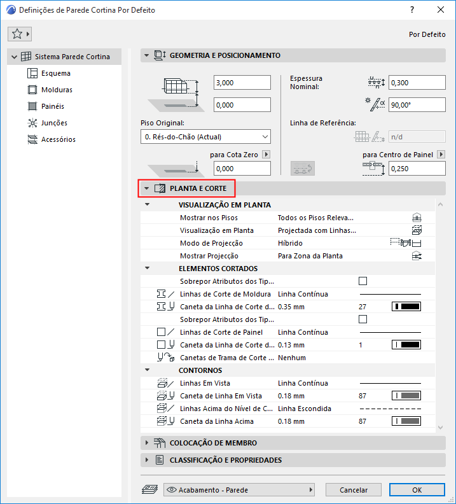Screen dimensions: 456x504
Task: Click pen 27 color swatch
Action: (406, 307)
